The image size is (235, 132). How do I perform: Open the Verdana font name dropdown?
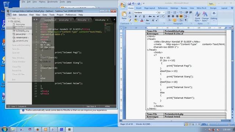156,12
